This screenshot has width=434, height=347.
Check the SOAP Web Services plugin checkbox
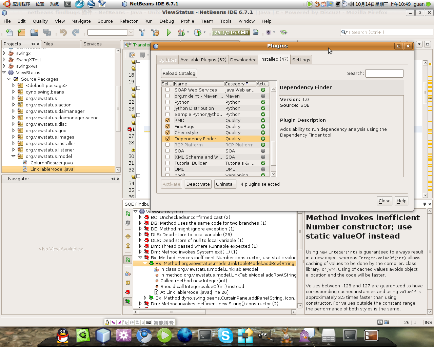pos(167,90)
